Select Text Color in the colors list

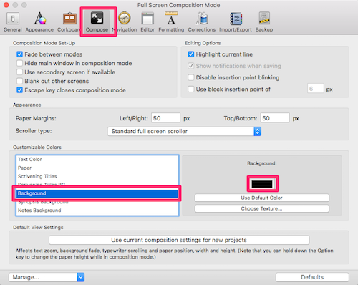(97, 159)
